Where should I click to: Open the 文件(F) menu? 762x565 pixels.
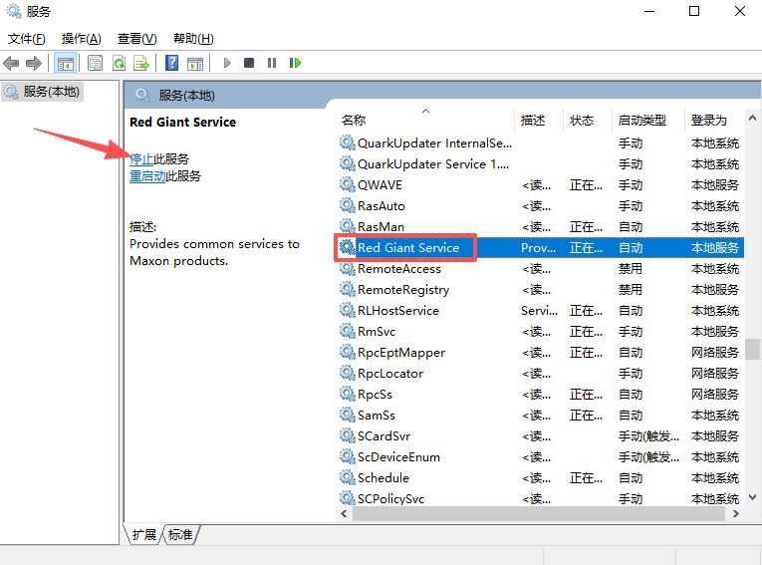27,38
